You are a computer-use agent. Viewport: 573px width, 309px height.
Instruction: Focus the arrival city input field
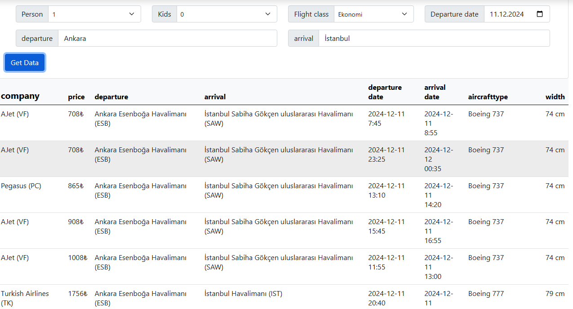click(x=434, y=38)
